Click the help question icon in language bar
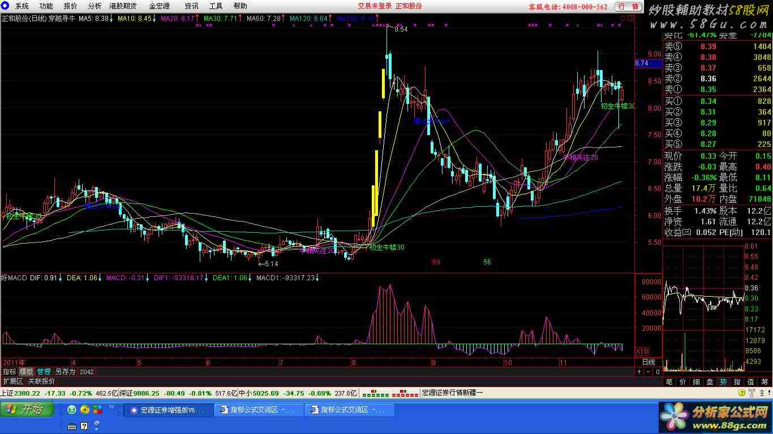 [84, 426]
